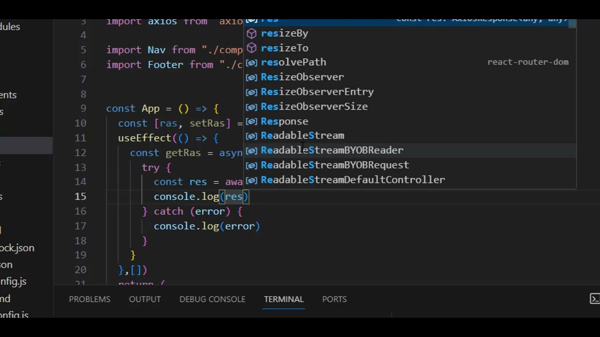Click the icon beside ReadableStreamDefaultController
The image size is (600, 337).
252,180
